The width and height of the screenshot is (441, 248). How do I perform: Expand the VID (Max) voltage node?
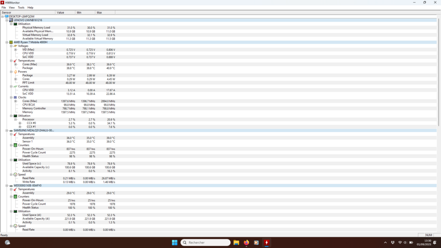click(15, 50)
